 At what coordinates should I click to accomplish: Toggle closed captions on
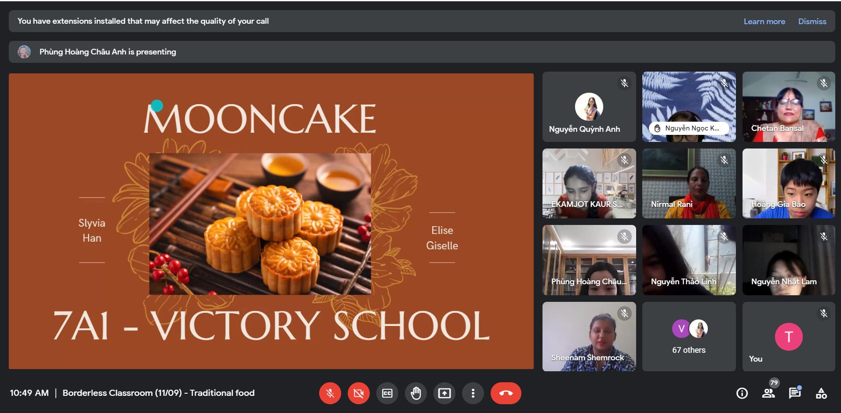[x=387, y=393]
